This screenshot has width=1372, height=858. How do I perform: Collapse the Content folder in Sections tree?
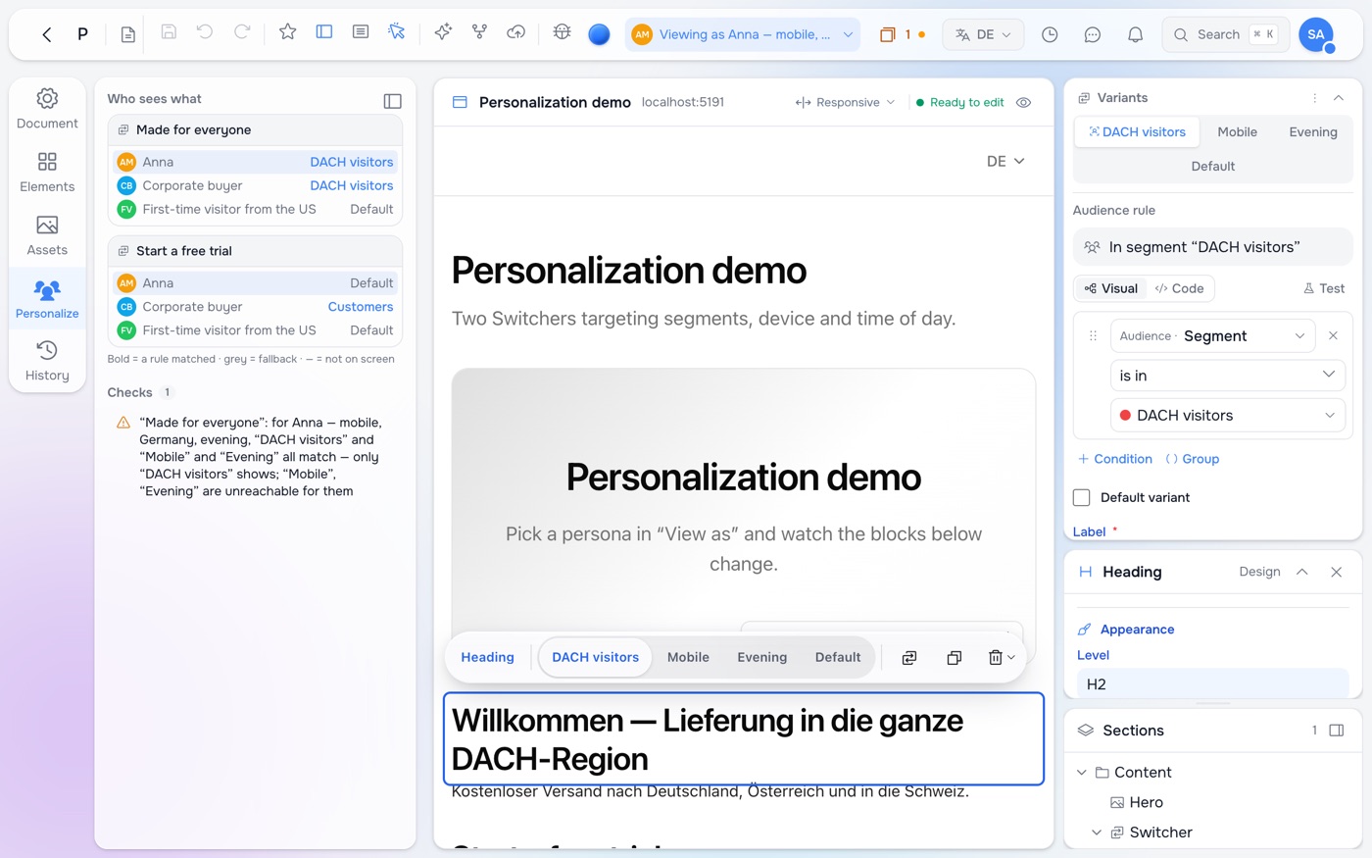pyautogui.click(x=1082, y=773)
